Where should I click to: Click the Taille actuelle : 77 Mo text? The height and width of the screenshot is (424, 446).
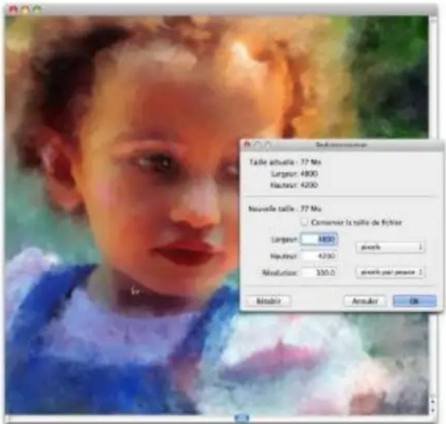(x=285, y=162)
